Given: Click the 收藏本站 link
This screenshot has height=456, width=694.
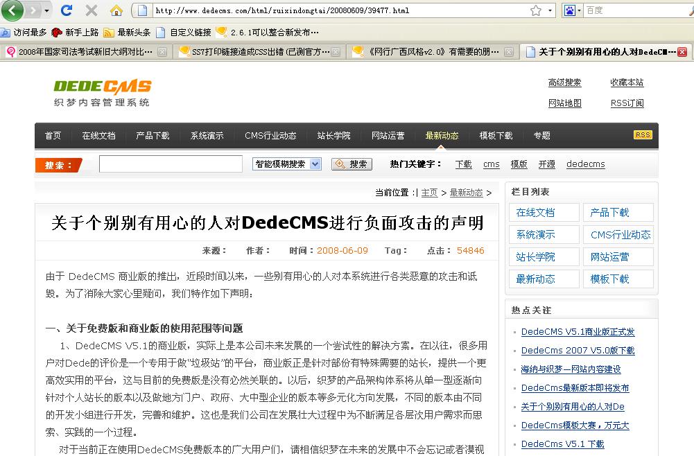Looking at the screenshot, I should coord(627,82).
